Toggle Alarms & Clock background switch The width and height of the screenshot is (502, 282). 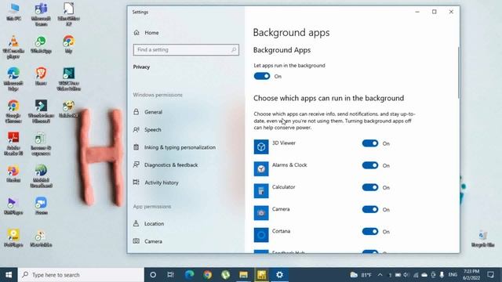(370, 165)
